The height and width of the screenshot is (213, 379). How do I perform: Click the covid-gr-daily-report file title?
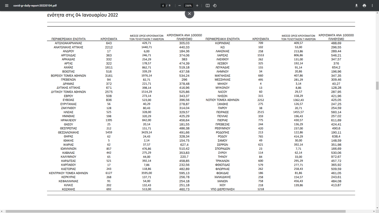click(35, 6)
